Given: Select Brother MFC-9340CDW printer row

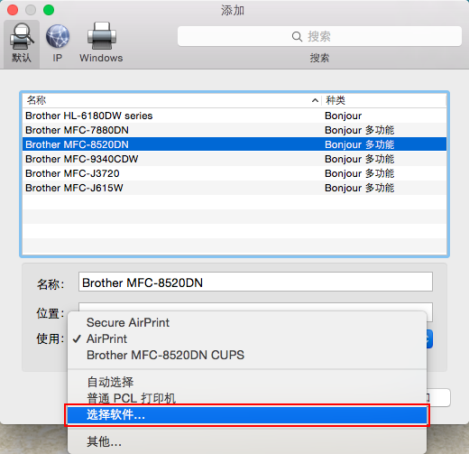Looking at the screenshot, I should [234, 159].
